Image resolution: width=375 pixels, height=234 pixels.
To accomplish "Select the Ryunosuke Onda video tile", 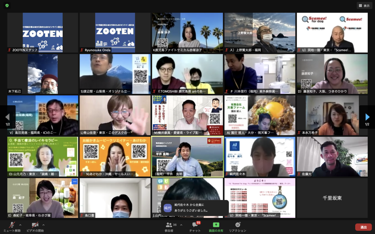I will click(x=115, y=33).
